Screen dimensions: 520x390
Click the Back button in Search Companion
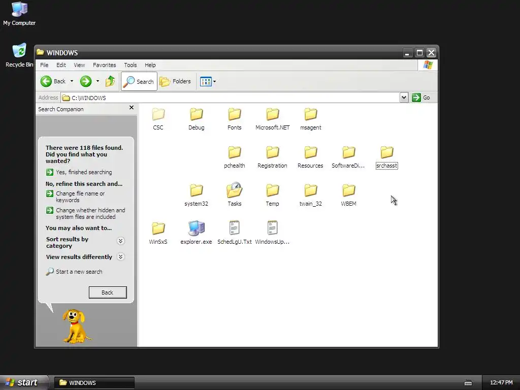pyautogui.click(x=108, y=292)
